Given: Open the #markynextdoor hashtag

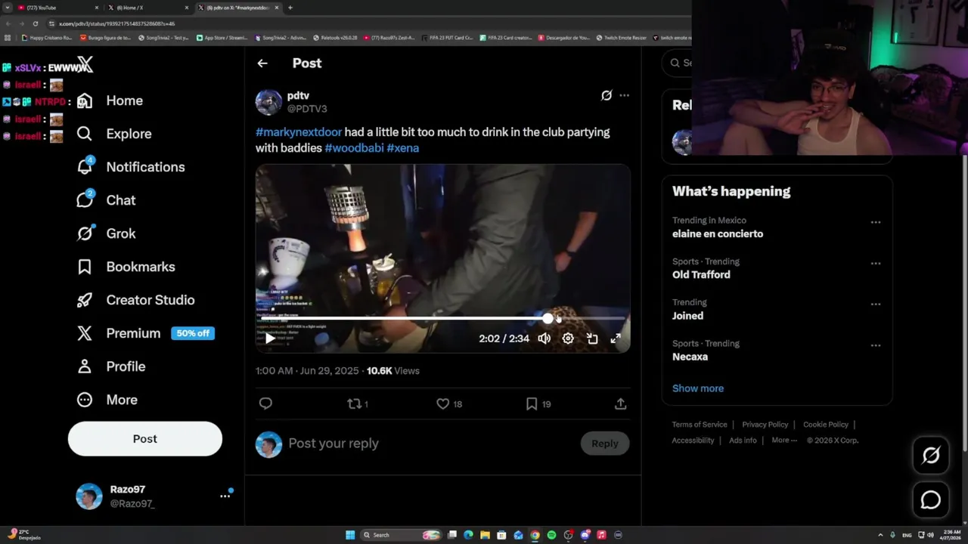Looking at the screenshot, I should click(x=299, y=132).
